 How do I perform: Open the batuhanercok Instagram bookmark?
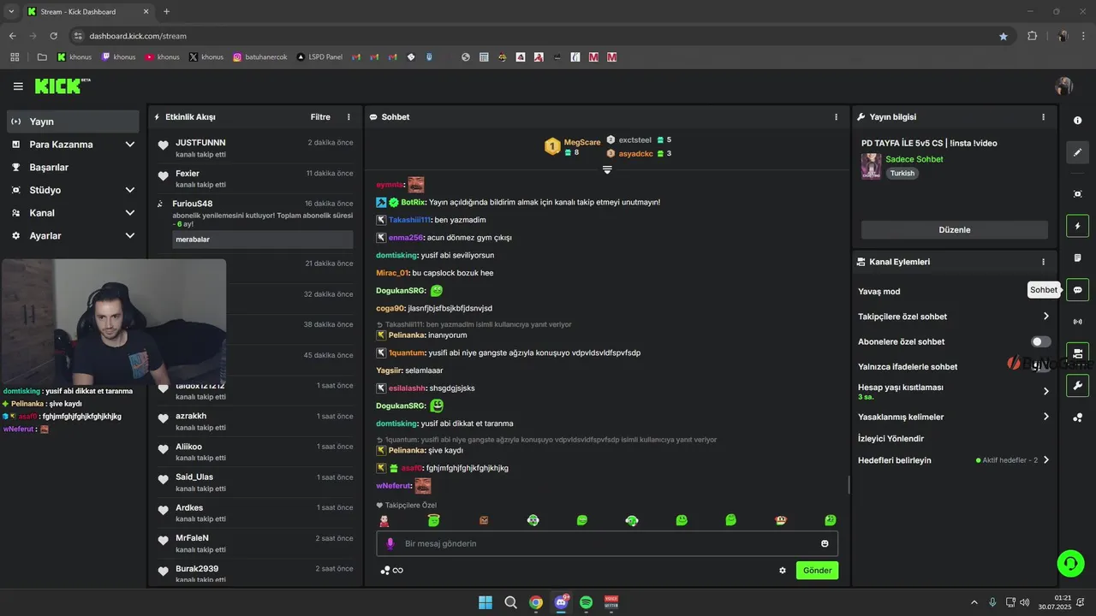point(260,57)
